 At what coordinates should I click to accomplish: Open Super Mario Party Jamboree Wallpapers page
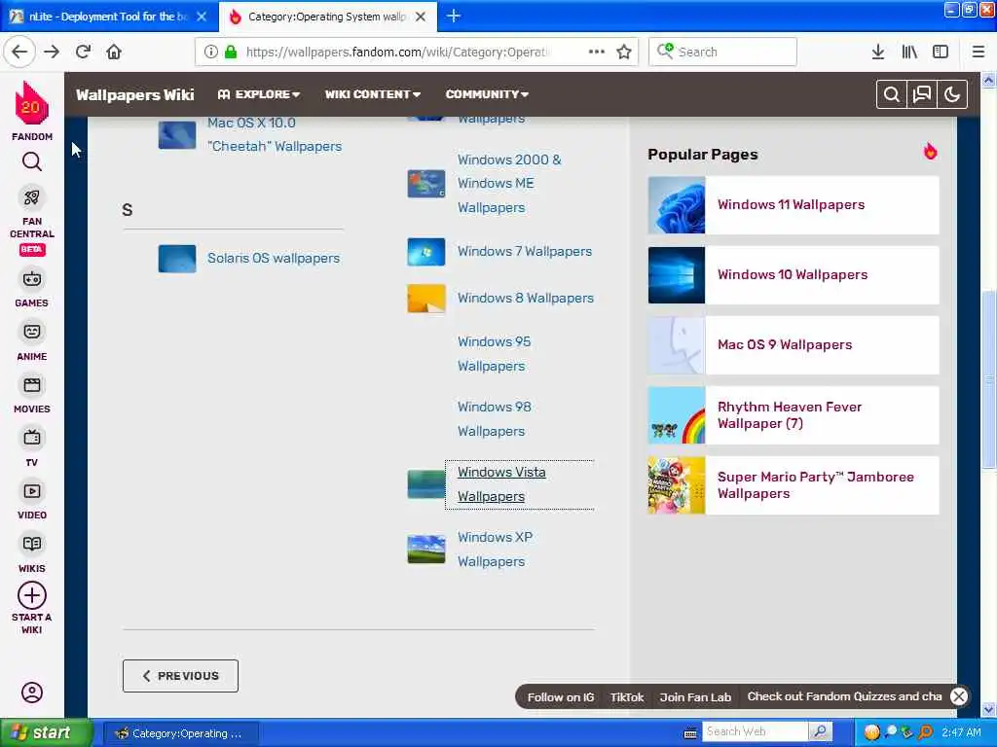point(793,485)
